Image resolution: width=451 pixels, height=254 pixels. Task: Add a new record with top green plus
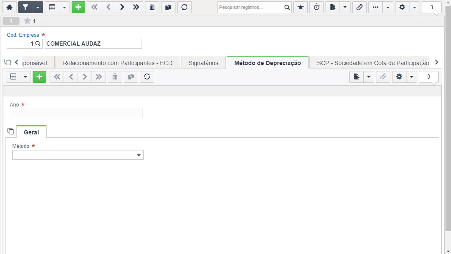click(78, 8)
